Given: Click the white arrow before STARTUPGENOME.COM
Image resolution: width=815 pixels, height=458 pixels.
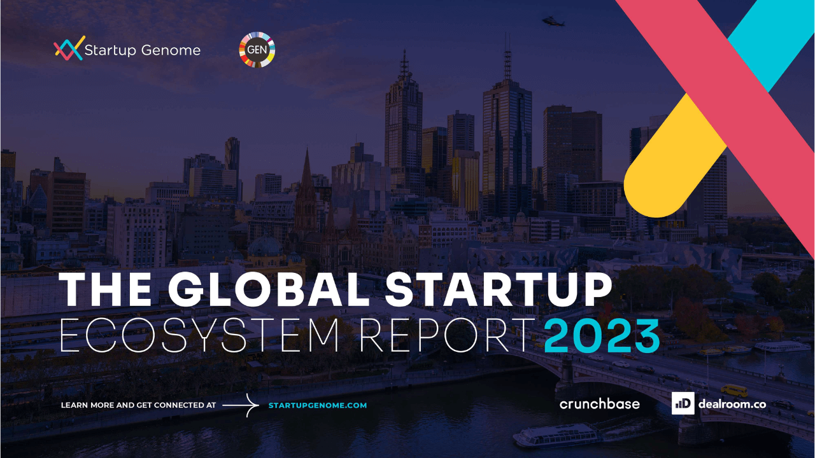Looking at the screenshot, I should [x=241, y=405].
